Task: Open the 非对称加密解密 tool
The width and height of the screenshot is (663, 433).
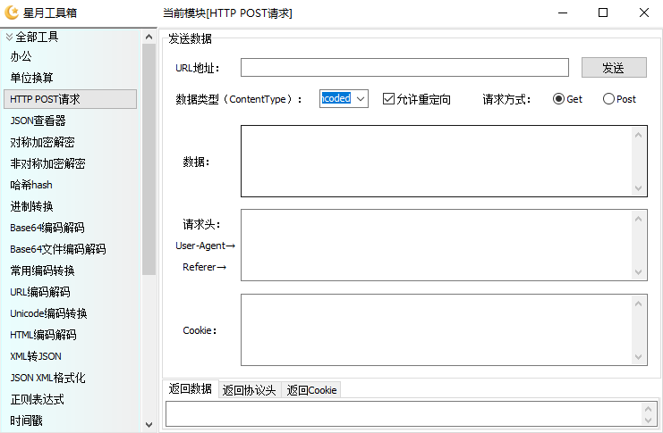Action: coord(47,163)
